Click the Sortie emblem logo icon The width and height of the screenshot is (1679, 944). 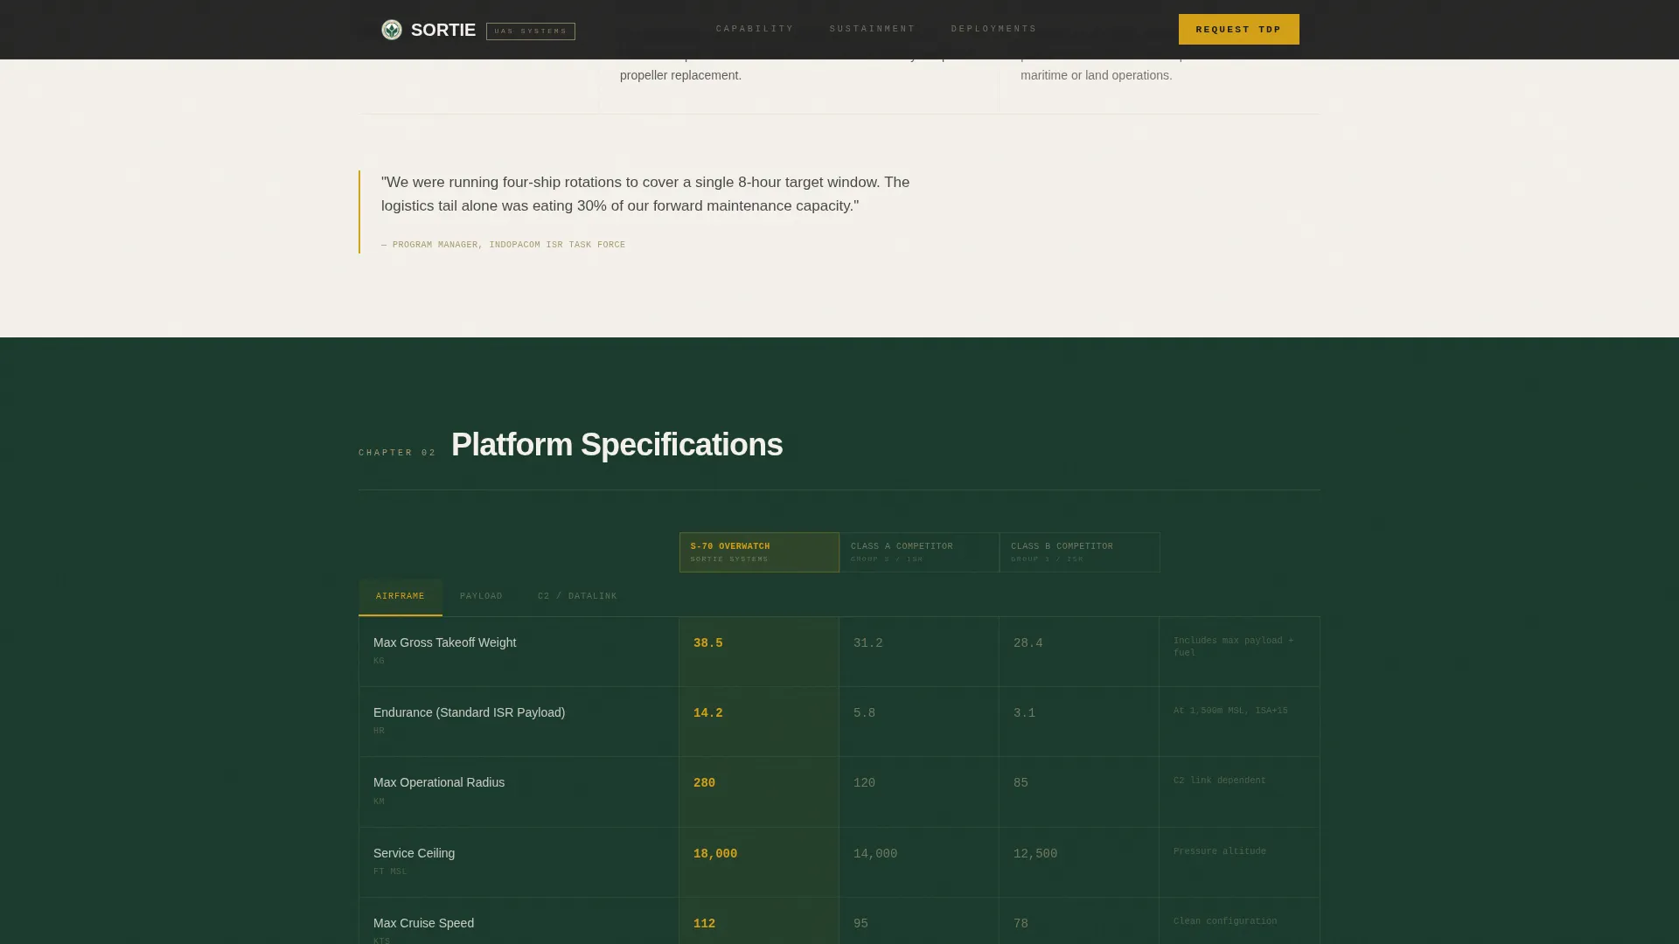coord(392,30)
